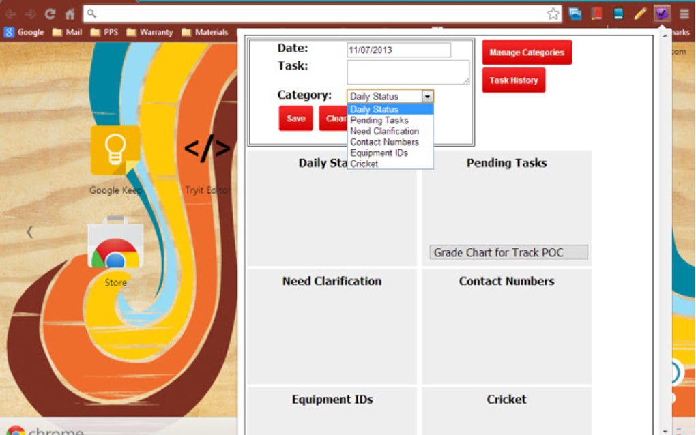
Task: Click the Task History button
Action: point(514,80)
